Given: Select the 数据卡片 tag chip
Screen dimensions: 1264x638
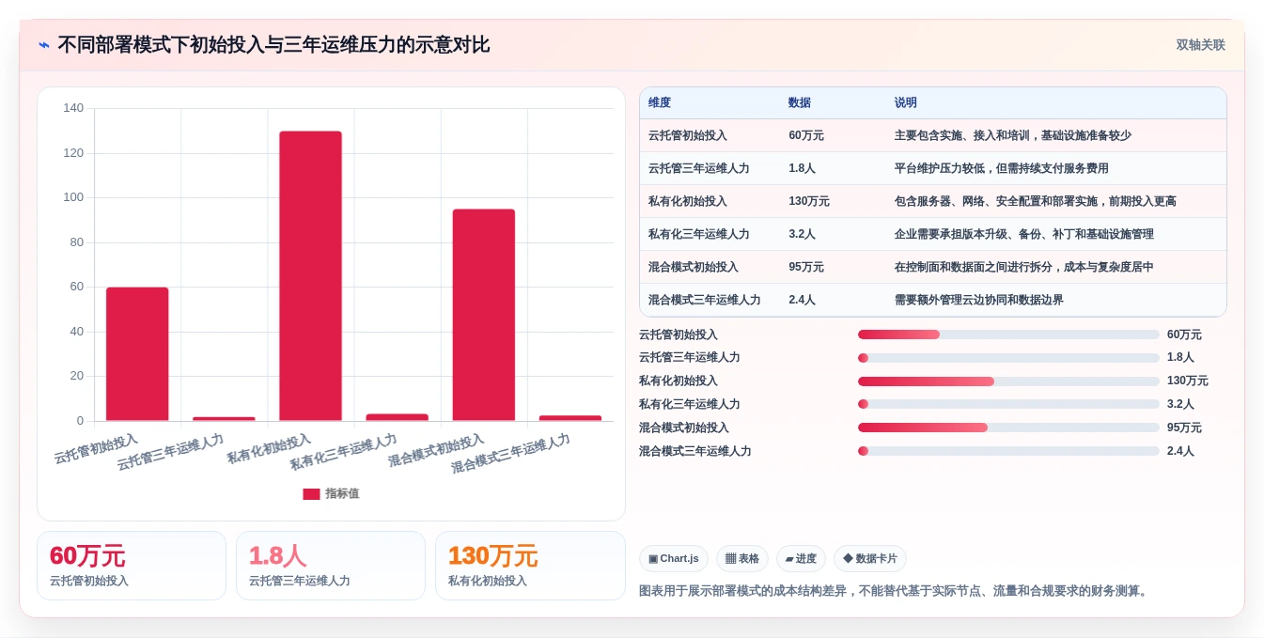Looking at the screenshot, I should pos(869,559).
